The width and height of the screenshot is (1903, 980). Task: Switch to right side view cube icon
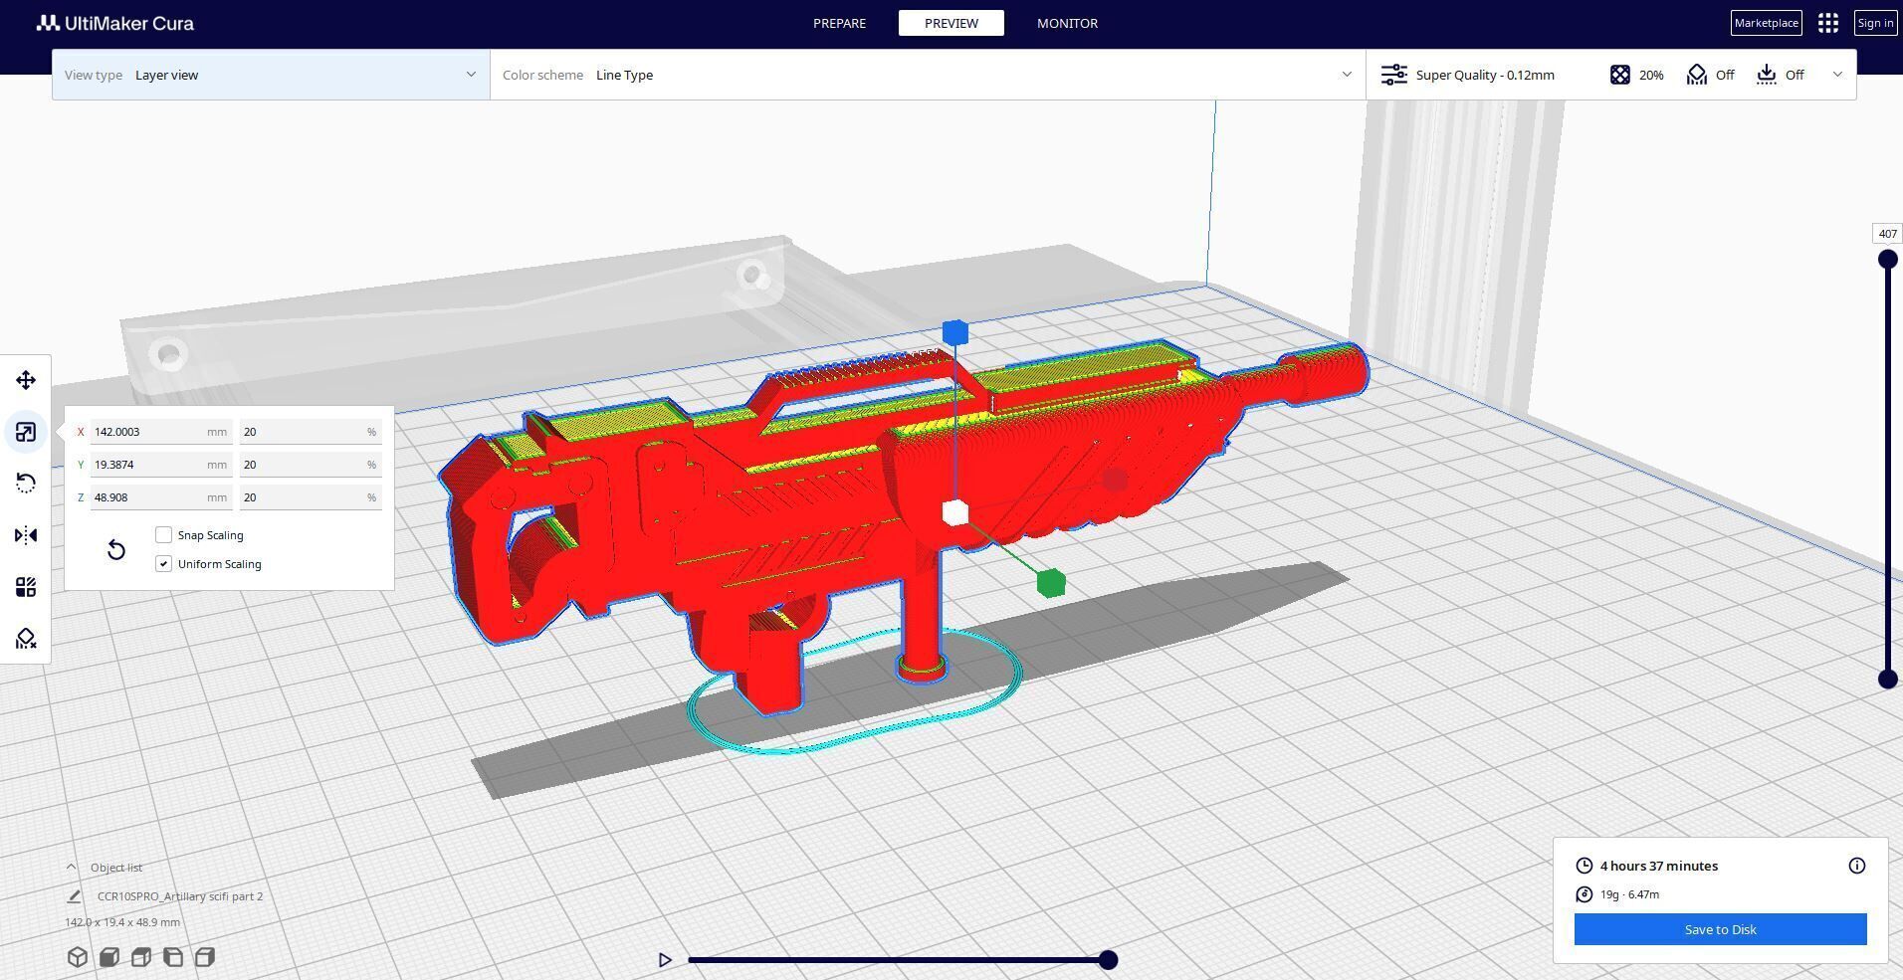point(205,957)
